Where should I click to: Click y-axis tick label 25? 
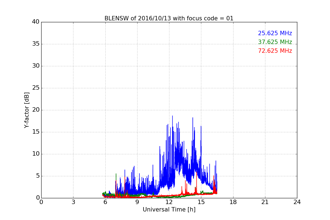[36, 88]
